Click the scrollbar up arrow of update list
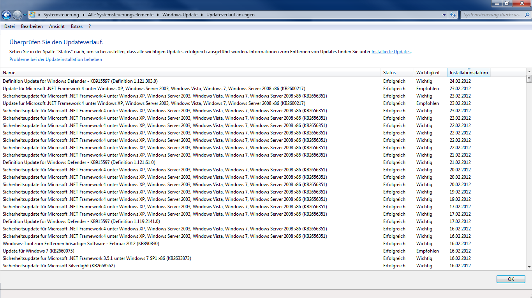532x298 pixels. [x=529, y=72]
